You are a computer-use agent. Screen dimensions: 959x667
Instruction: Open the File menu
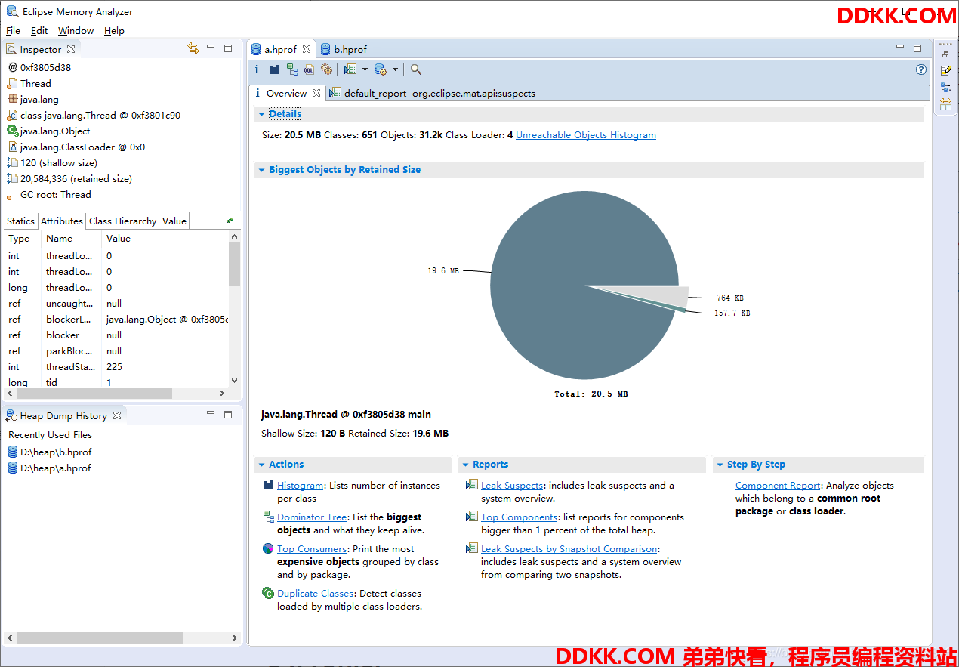coord(13,31)
